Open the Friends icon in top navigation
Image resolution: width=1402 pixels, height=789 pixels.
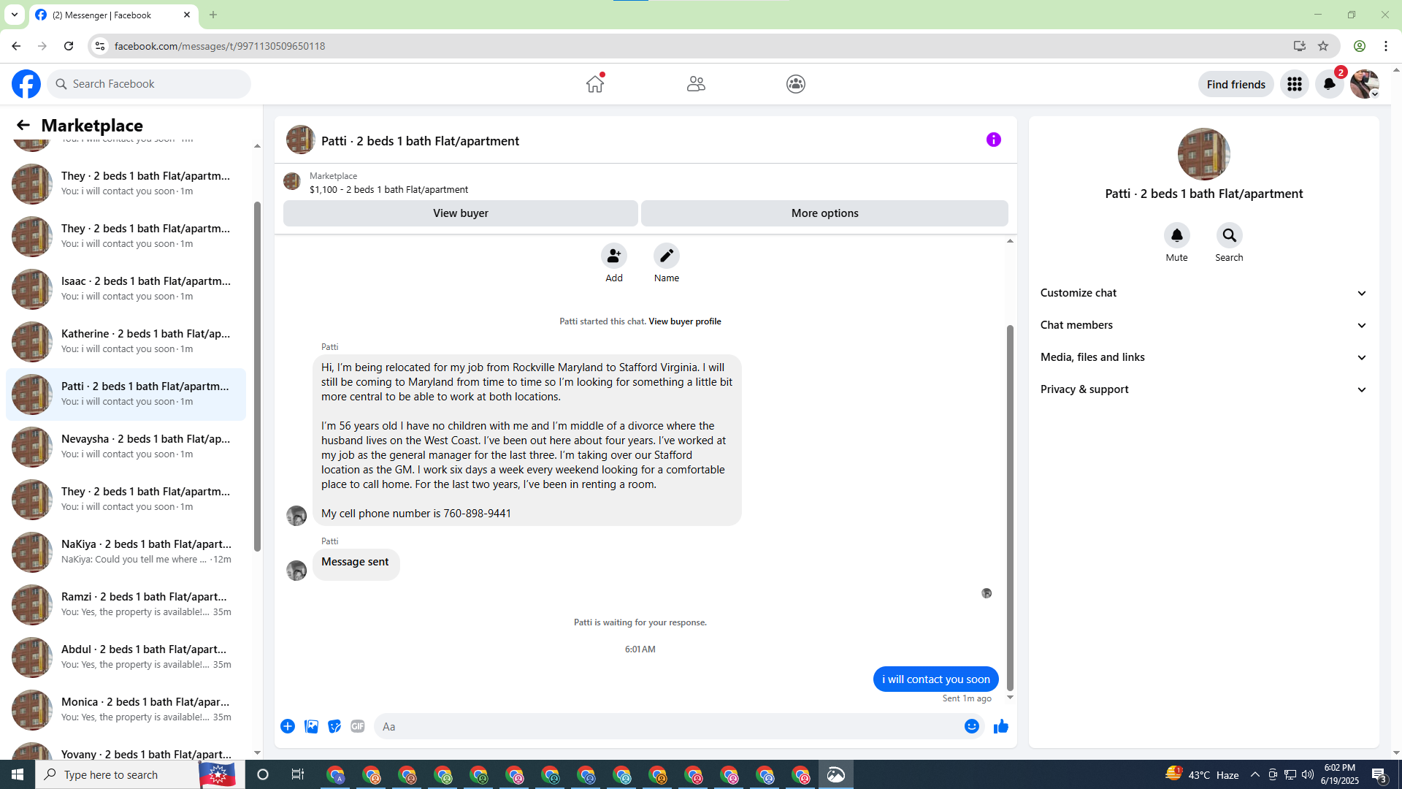pos(696,84)
